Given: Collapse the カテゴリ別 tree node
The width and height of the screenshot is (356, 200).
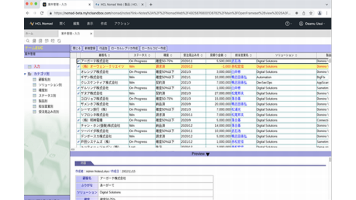Looking at the screenshot, I should click(25, 74).
